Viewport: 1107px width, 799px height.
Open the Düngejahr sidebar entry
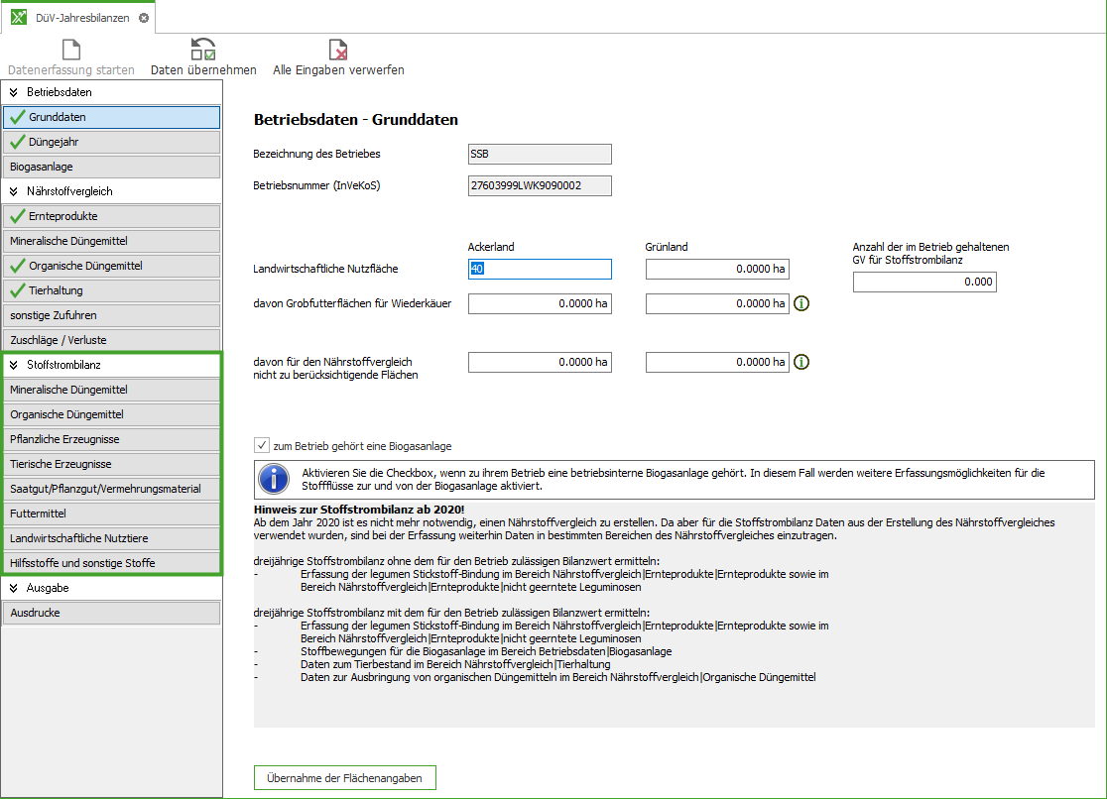tap(111, 142)
